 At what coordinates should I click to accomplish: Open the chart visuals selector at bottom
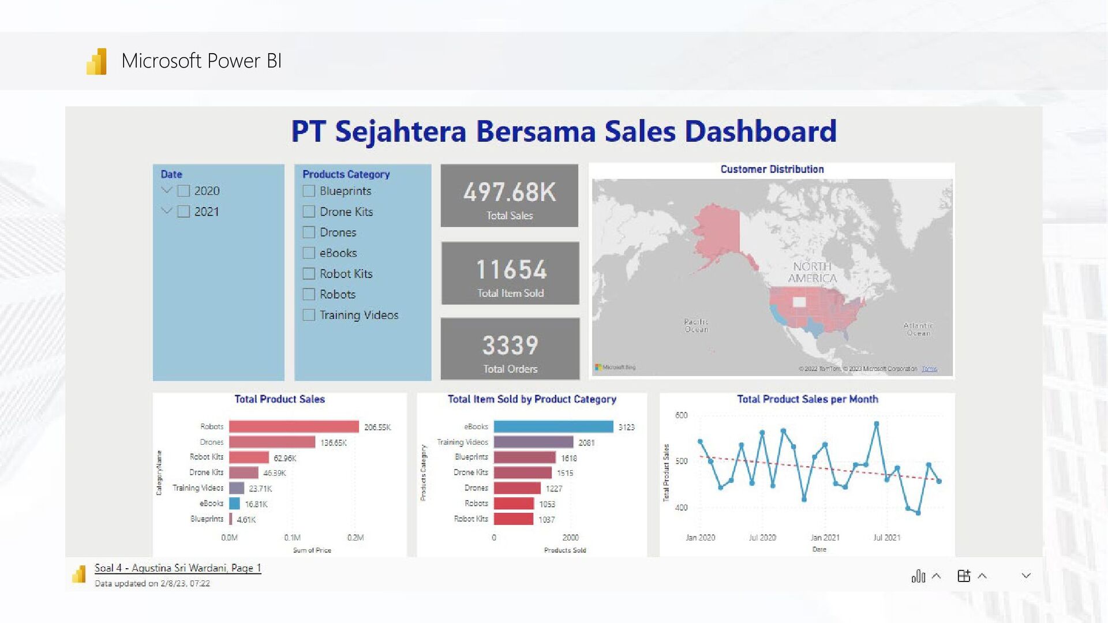[x=919, y=575]
